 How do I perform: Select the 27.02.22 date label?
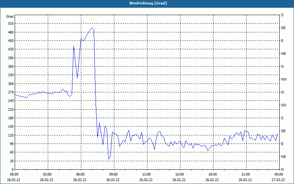278,180
